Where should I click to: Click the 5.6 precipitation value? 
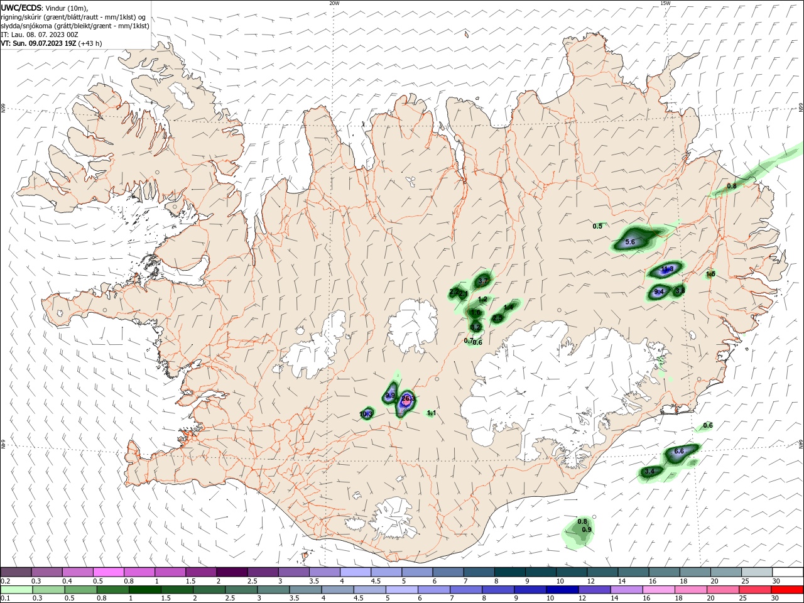(631, 242)
